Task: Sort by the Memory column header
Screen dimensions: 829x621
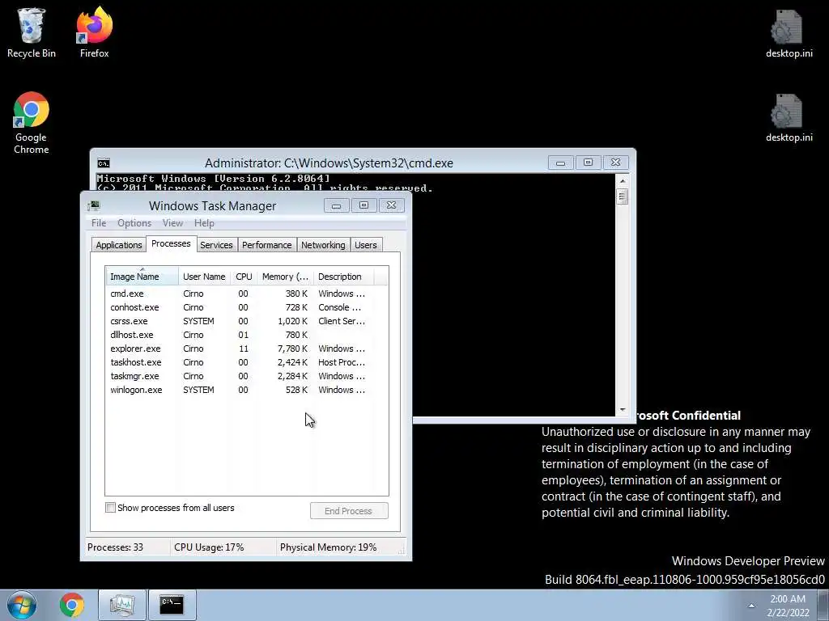Action: point(285,277)
